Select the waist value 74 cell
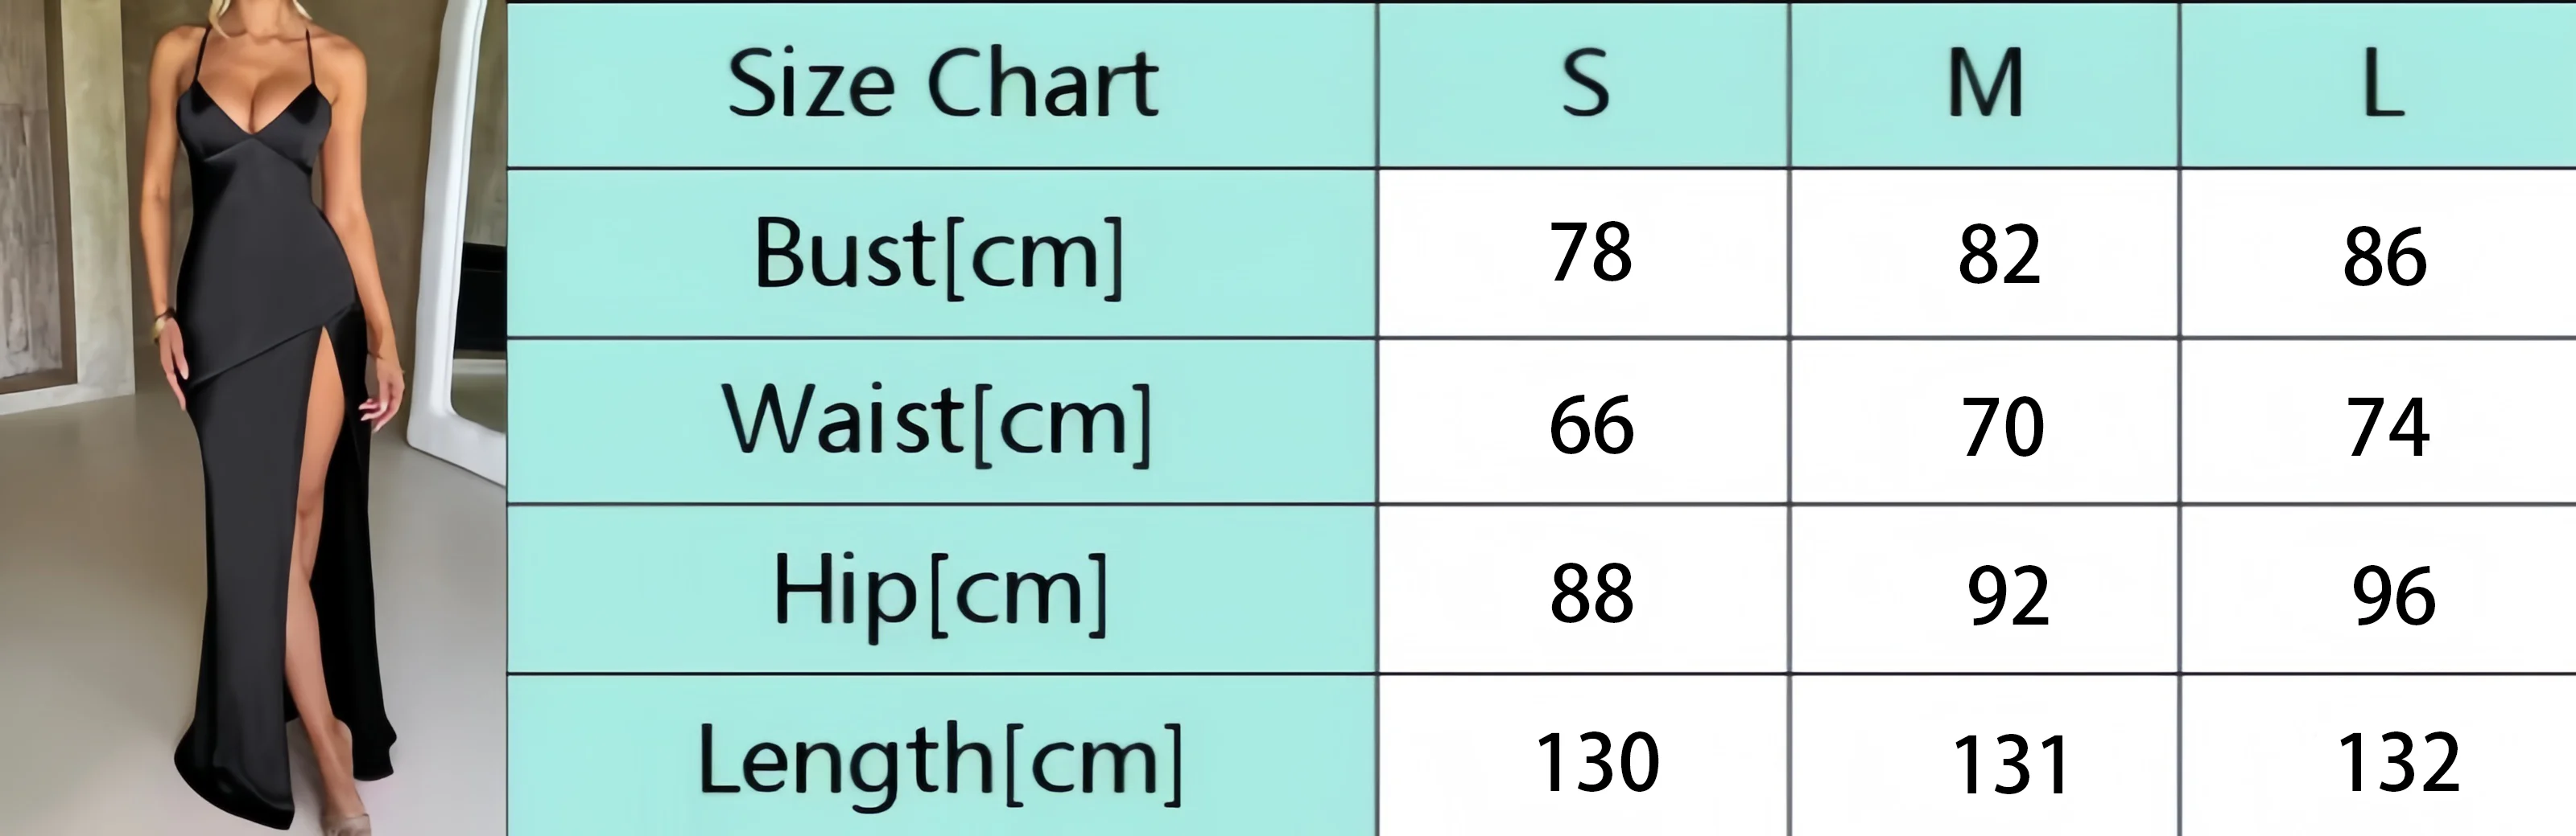This screenshot has height=836, width=2576. (2379, 421)
